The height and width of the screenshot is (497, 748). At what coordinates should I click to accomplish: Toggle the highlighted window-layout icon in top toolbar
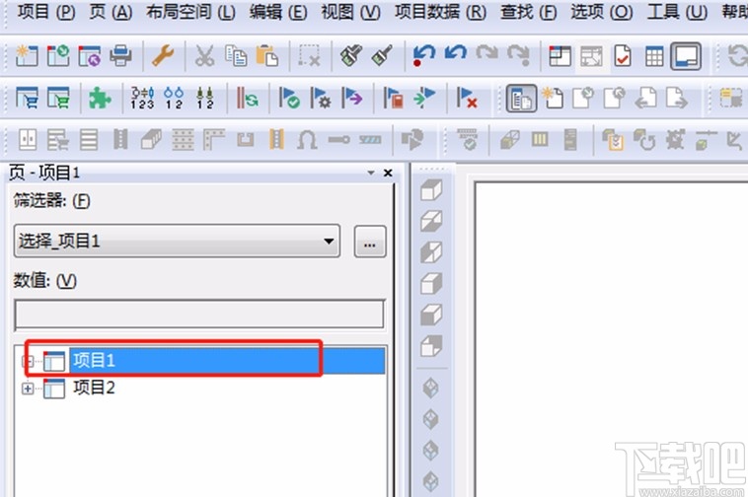tap(686, 57)
